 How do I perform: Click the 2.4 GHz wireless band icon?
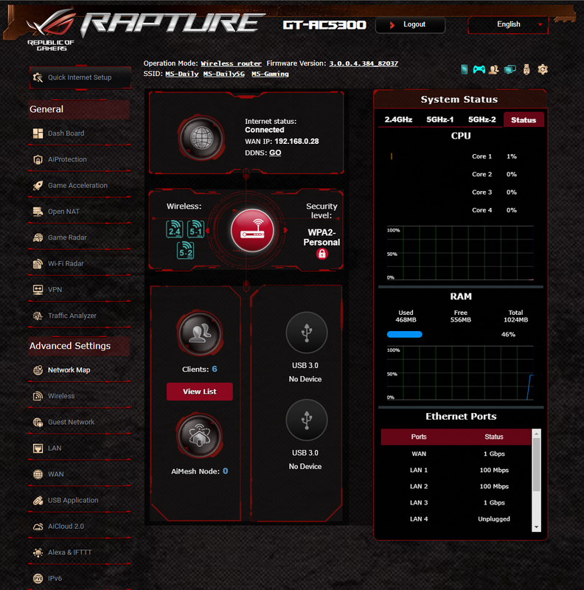(175, 229)
